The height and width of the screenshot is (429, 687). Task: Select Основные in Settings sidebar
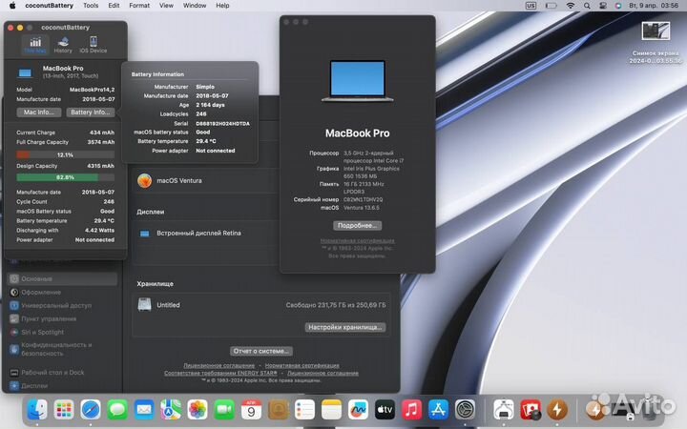click(63, 278)
